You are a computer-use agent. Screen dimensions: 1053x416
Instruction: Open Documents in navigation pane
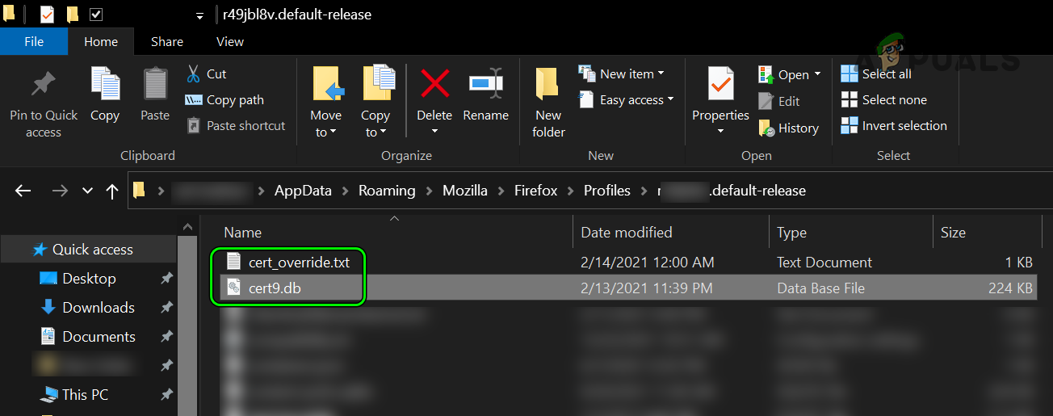click(x=99, y=336)
